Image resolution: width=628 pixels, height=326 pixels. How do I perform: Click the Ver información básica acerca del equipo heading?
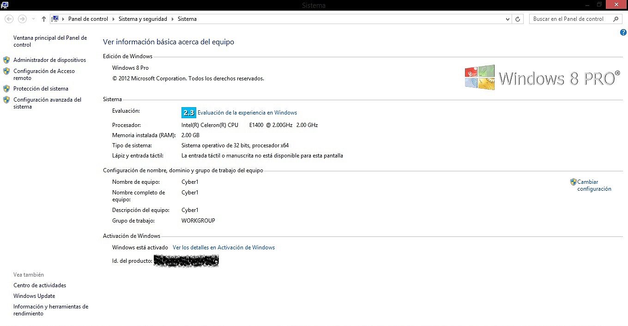pos(169,42)
